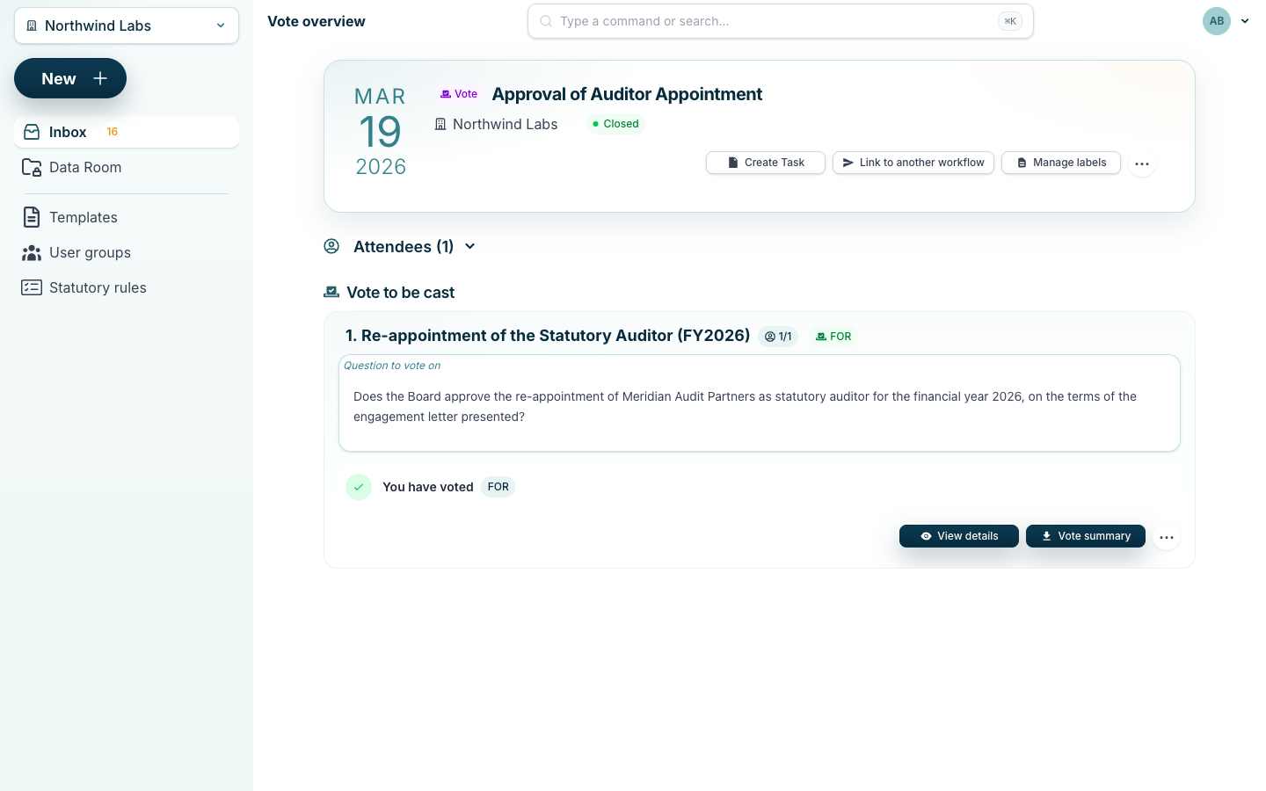The image size is (1266, 791).
Task: Open User groups in sidebar
Action: coord(127,252)
